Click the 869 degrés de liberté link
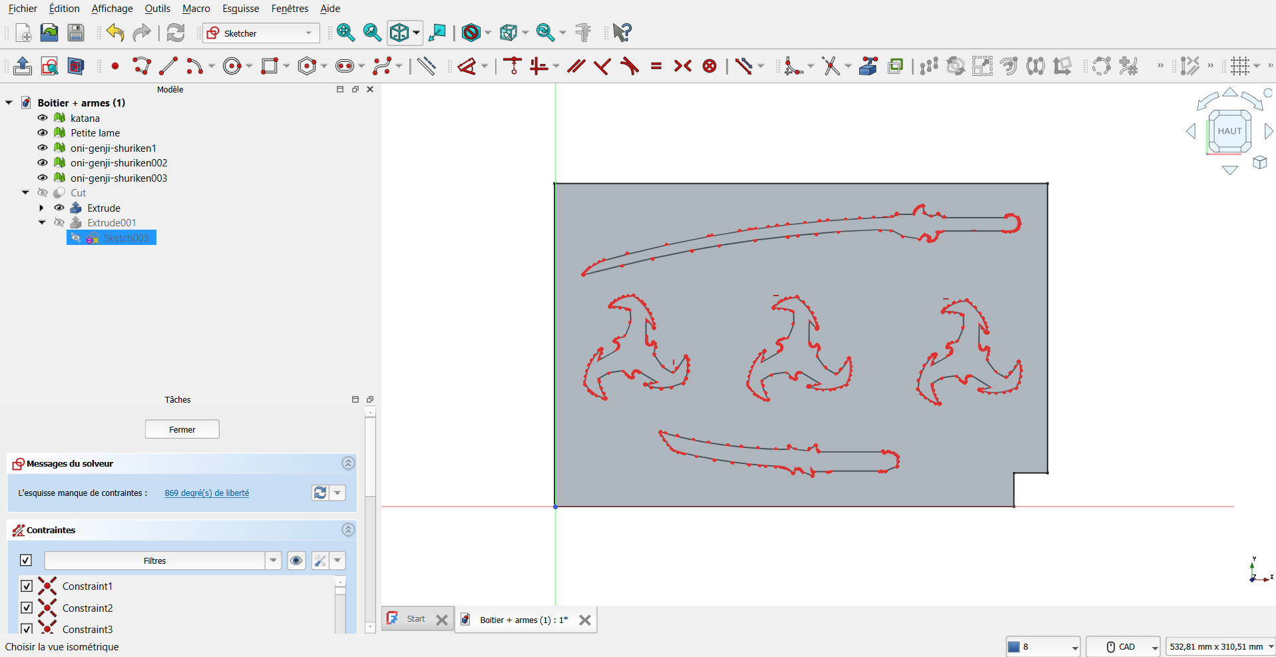1276x657 pixels. pos(207,493)
